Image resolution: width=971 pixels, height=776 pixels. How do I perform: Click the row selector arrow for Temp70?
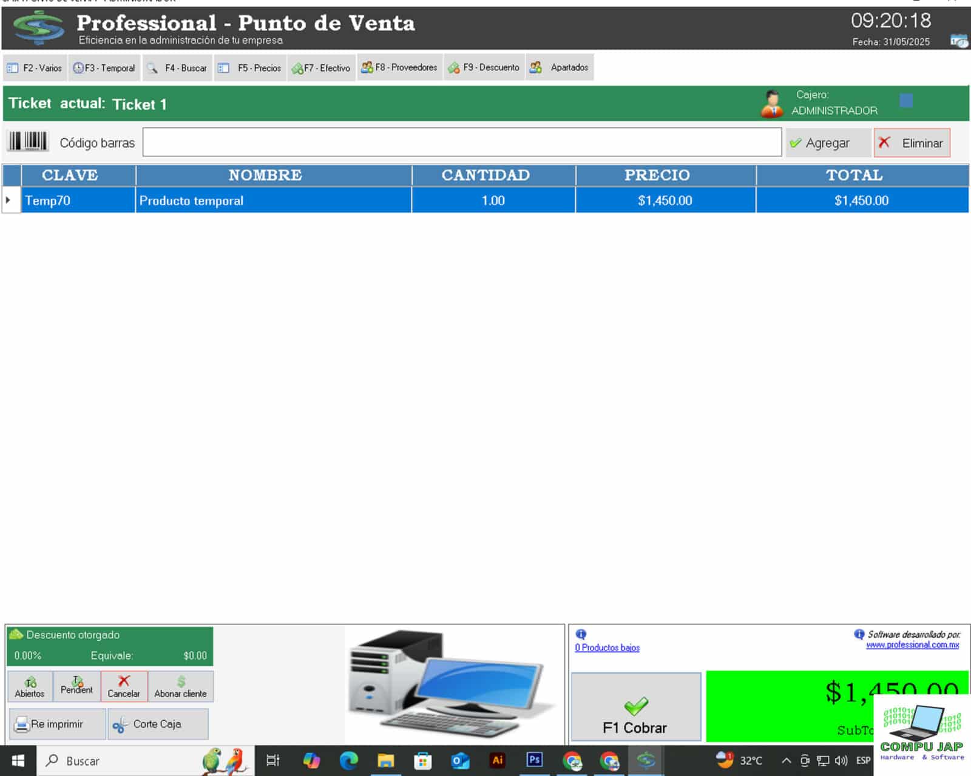11,200
